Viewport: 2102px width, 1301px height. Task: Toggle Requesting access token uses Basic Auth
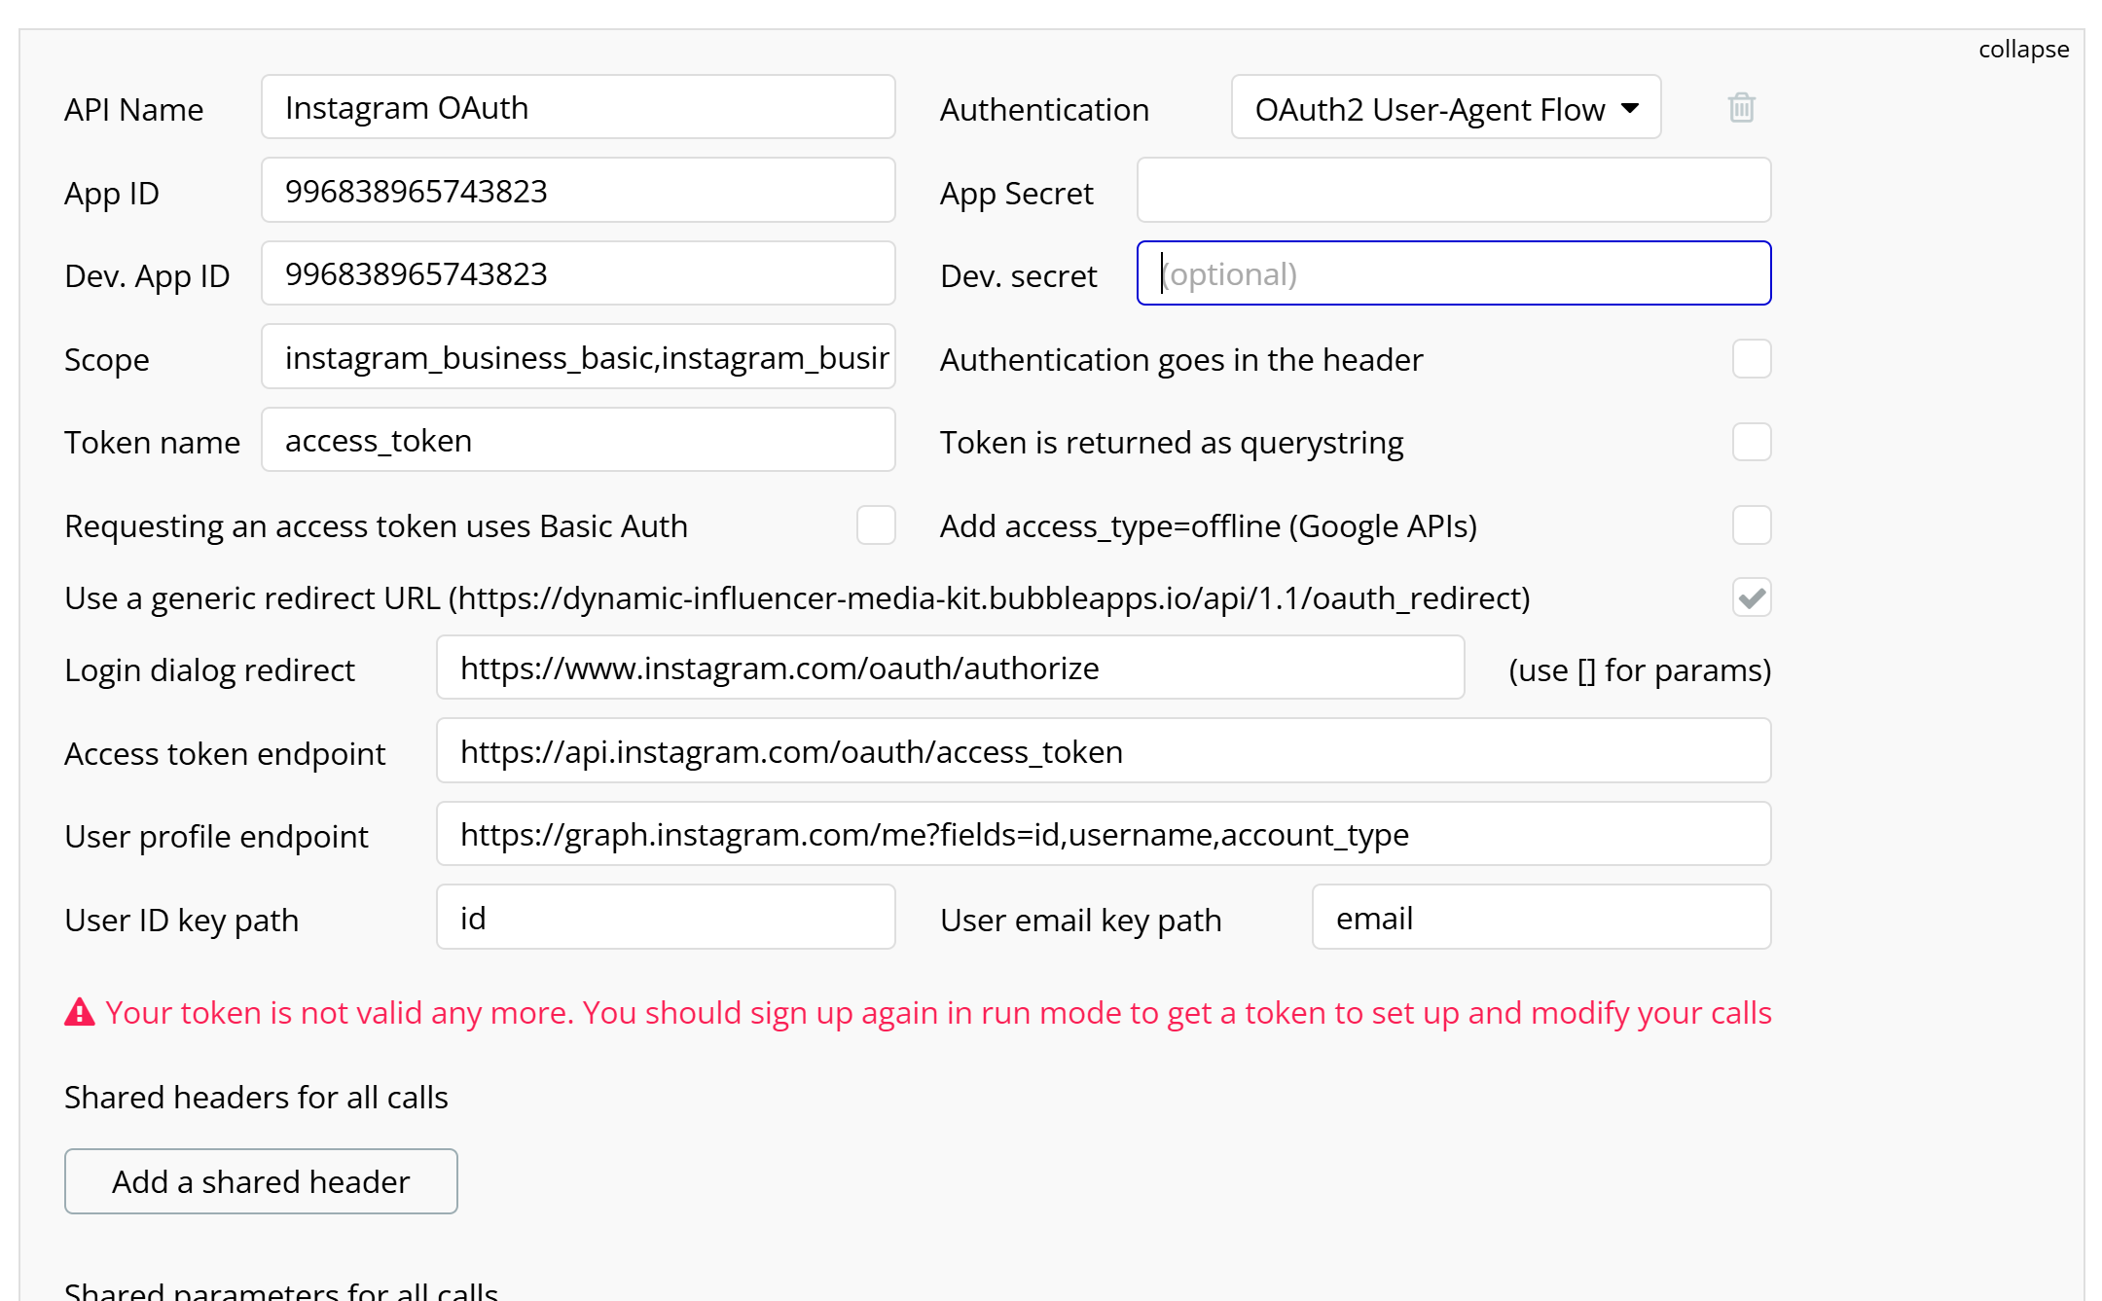coord(876,525)
